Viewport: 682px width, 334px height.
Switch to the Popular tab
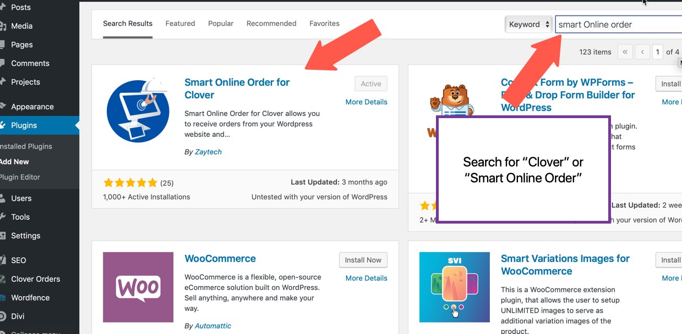(221, 24)
